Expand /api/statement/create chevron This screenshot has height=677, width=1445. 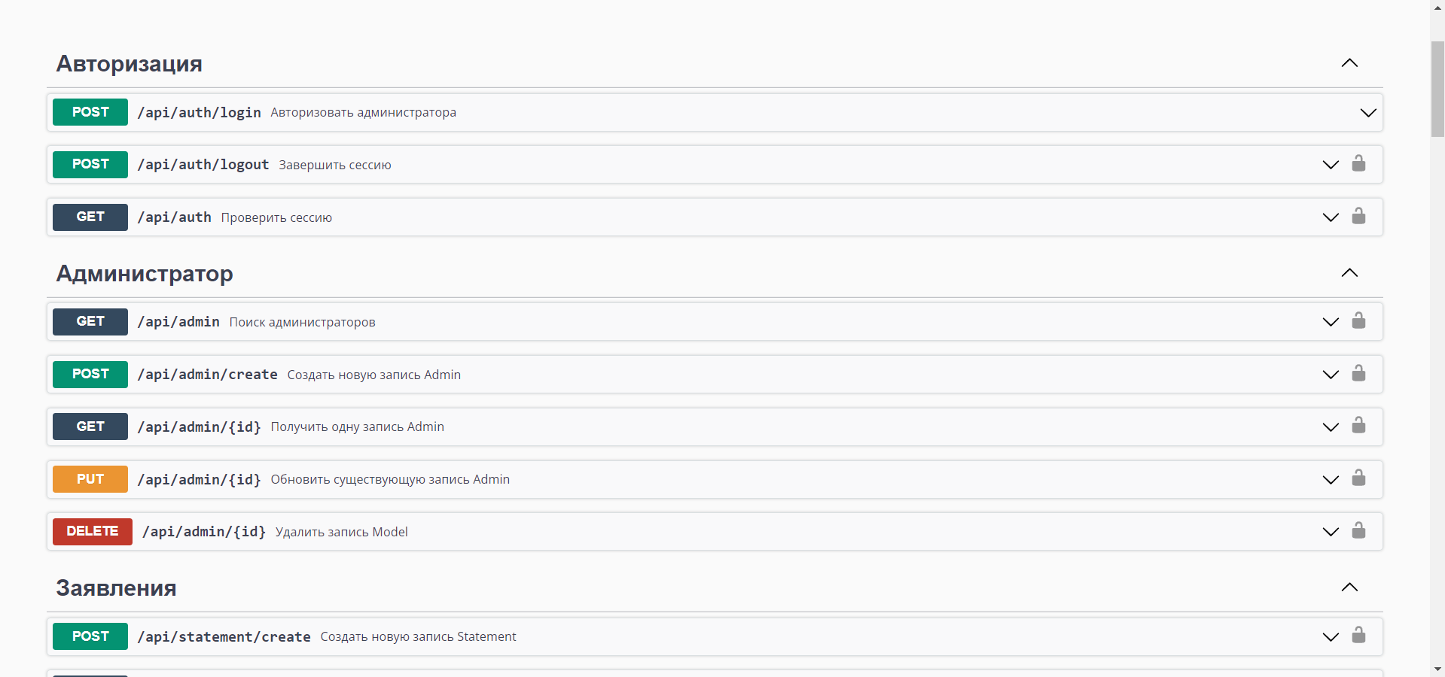click(1331, 637)
